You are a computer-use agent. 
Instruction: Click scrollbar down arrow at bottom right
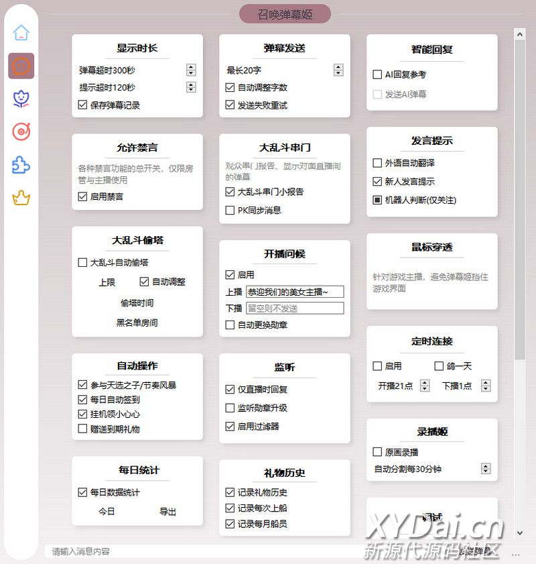(519, 533)
